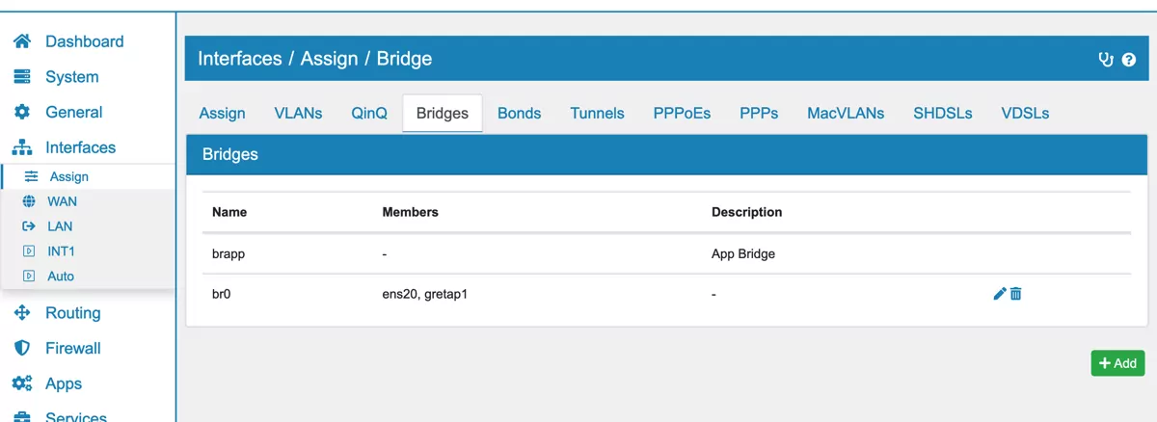Screen dimensions: 1157x422
Task: Open the WAN interface page
Action: [63, 201]
